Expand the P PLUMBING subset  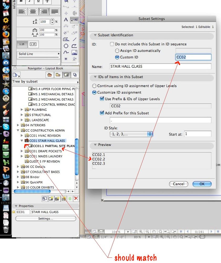22,110
